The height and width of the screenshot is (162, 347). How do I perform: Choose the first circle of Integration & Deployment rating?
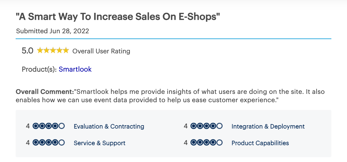point(194,126)
